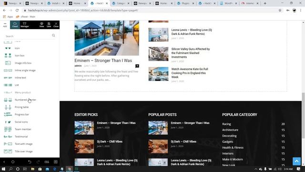Click the villa pool featured image
The width and height of the screenshot is (305, 172).
click(107, 38)
